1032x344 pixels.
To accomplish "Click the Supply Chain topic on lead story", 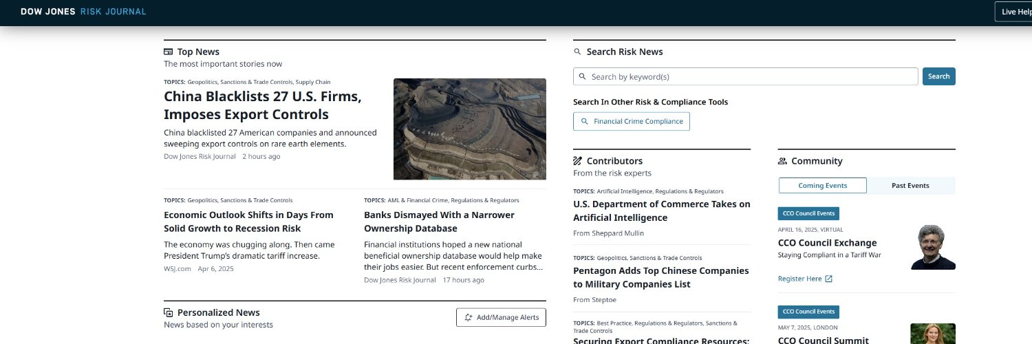I will point(313,82).
